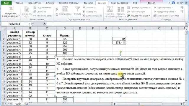Select row 5 header
The image size is (189, 106).
[4, 50]
